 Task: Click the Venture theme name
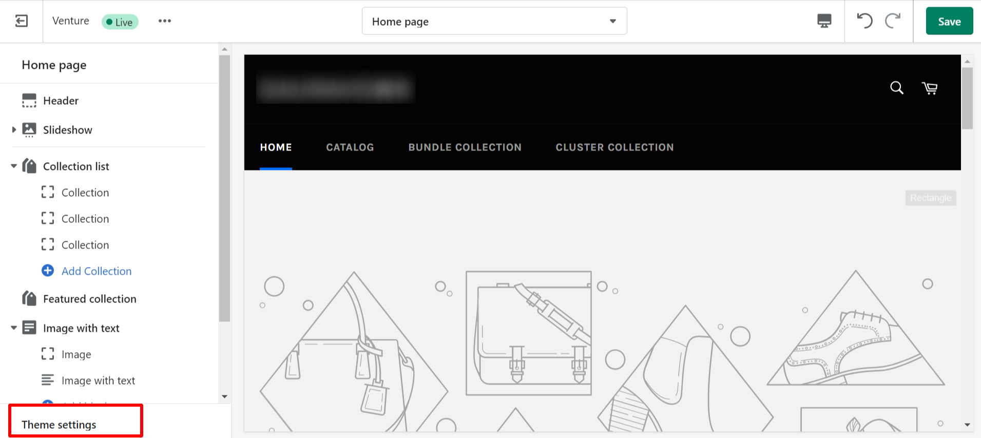click(x=71, y=21)
